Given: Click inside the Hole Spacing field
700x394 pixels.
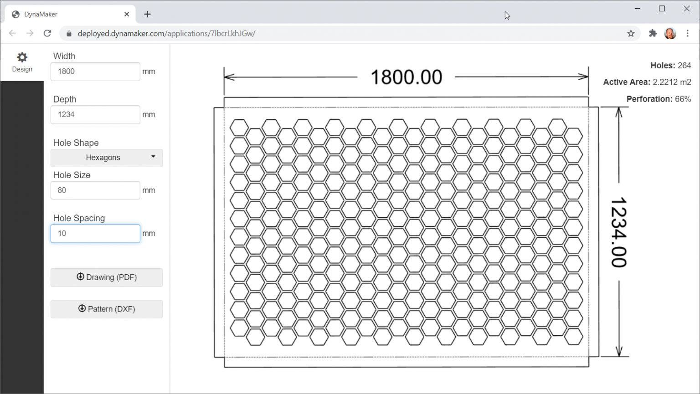Looking at the screenshot, I should [95, 233].
